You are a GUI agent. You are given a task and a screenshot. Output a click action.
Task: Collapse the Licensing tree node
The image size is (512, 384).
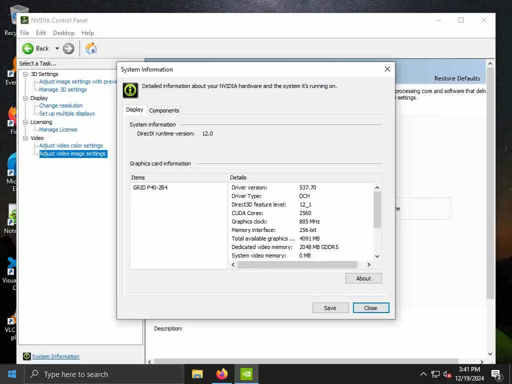(x=25, y=122)
